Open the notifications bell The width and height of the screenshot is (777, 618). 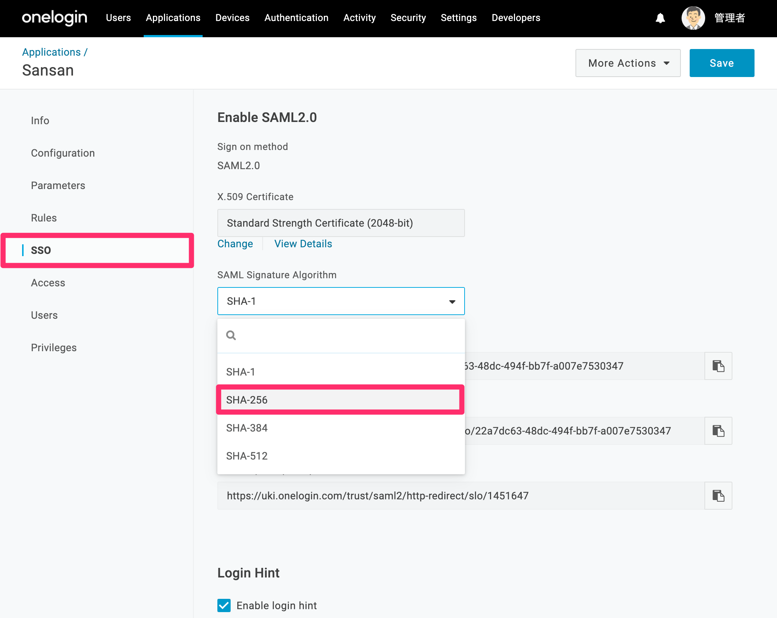click(x=660, y=18)
